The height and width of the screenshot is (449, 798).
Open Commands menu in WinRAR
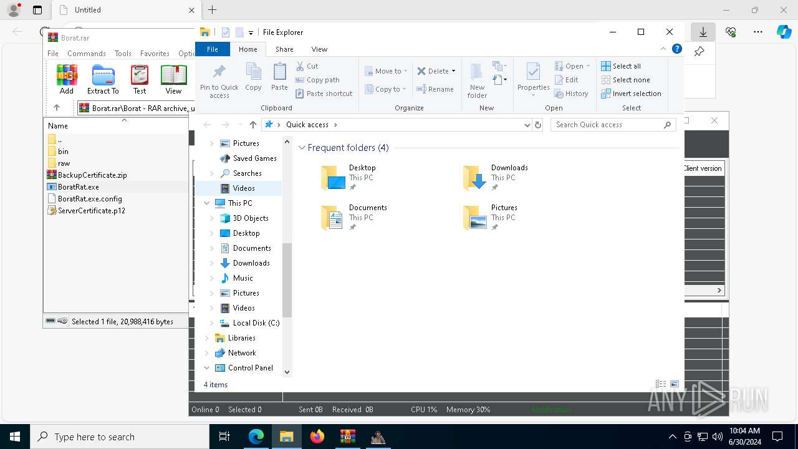[87, 54]
